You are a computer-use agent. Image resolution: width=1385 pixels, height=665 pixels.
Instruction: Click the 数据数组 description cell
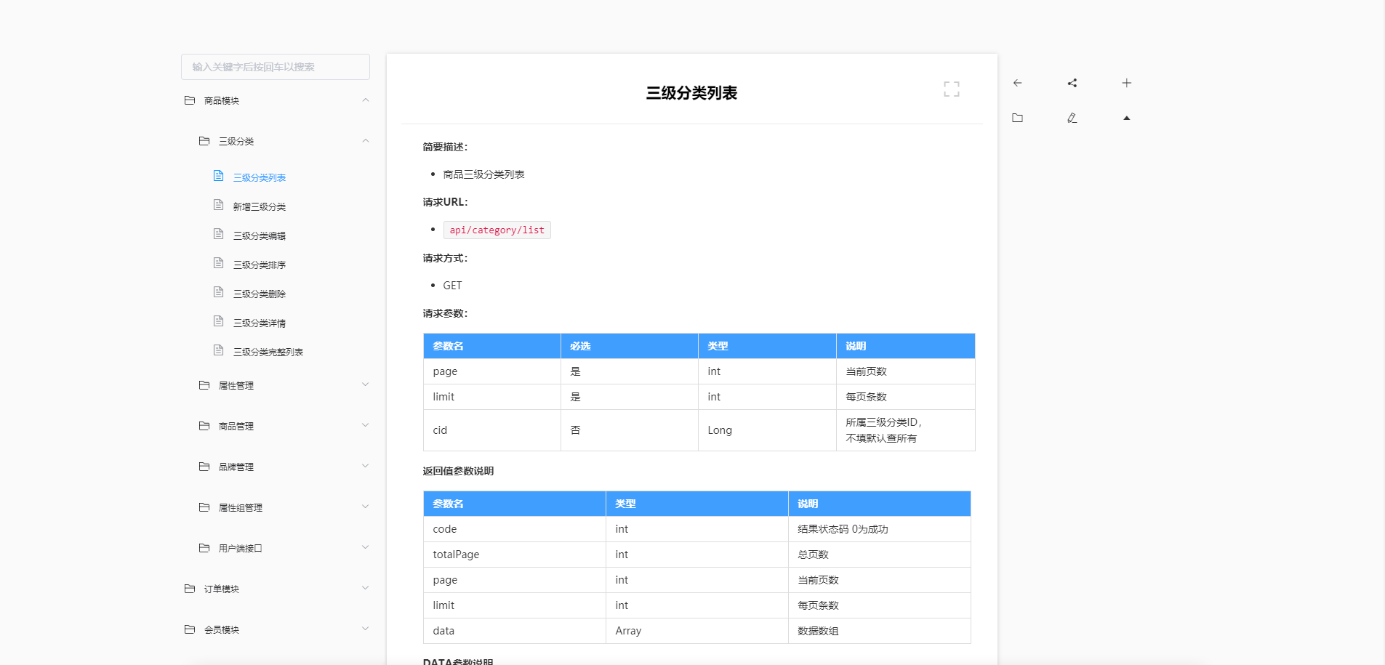pyautogui.click(x=880, y=631)
